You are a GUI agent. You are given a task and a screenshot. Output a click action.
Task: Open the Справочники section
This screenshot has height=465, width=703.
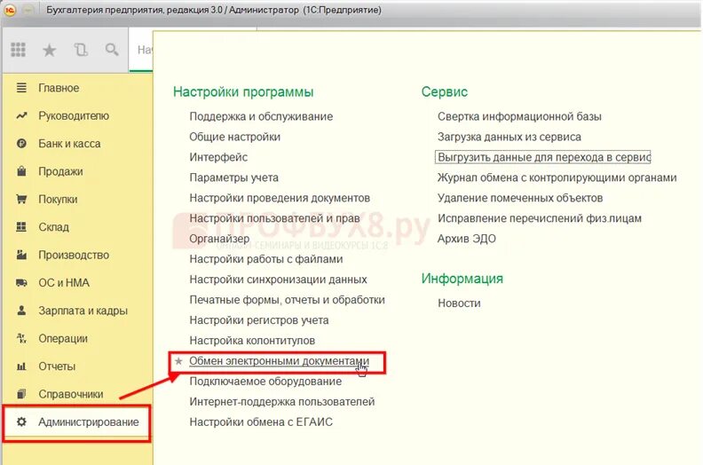pos(70,394)
